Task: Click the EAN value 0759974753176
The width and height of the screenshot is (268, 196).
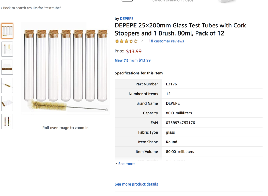Action: tap(180, 123)
